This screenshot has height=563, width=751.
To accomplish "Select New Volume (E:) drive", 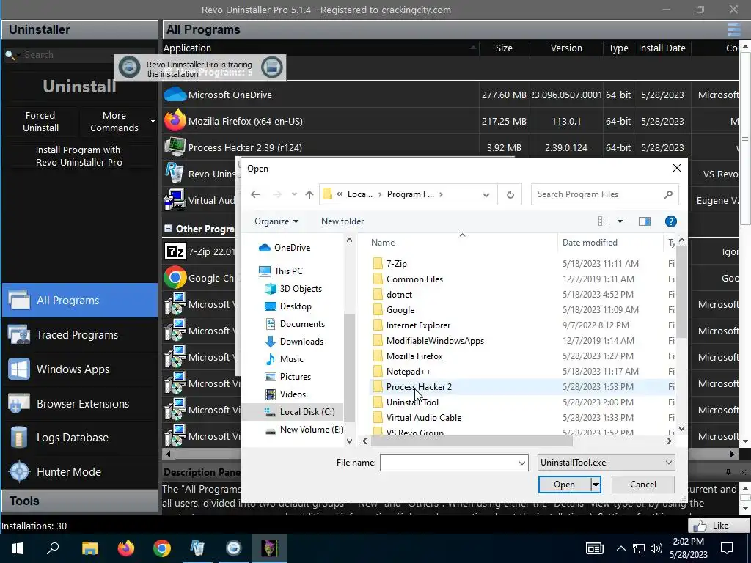I will tap(311, 430).
